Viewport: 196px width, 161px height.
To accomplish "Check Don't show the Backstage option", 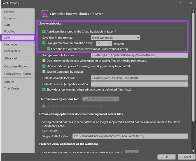I will tap(44, 61).
